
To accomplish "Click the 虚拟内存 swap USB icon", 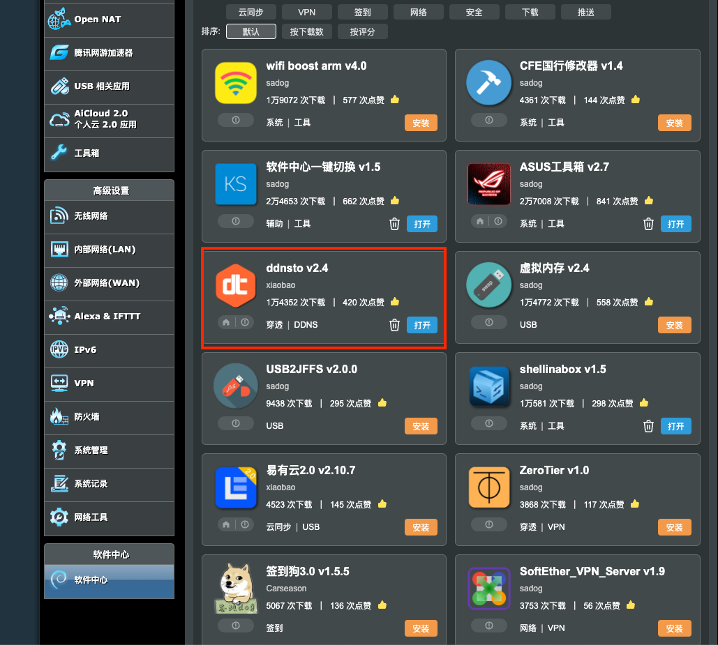I will [x=489, y=285].
